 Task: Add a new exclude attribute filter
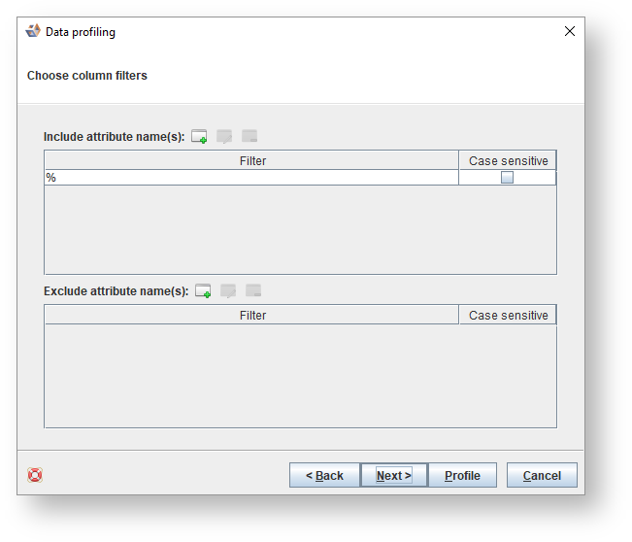pos(203,290)
